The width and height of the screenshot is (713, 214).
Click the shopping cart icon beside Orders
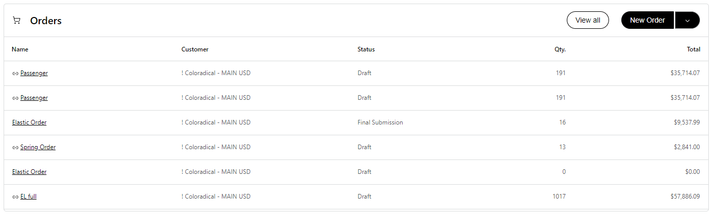(16, 21)
